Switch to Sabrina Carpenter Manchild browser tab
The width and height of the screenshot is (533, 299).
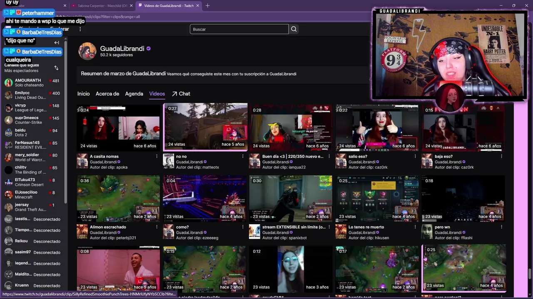[x=102, y=5]
